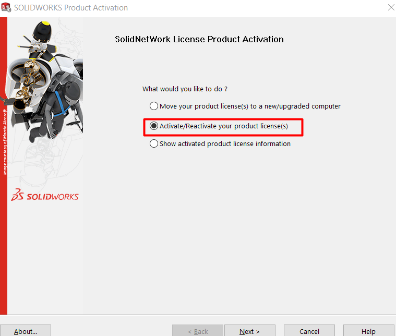Select the Move your product license(s) radio button

point(154,106)
